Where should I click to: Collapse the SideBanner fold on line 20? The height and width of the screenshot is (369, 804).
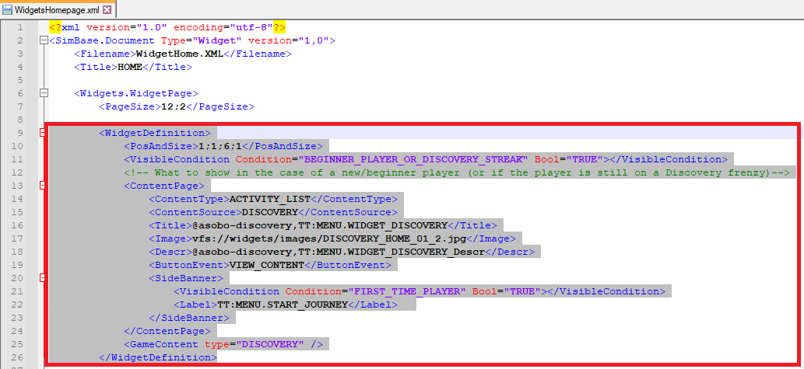click(44, 278)
